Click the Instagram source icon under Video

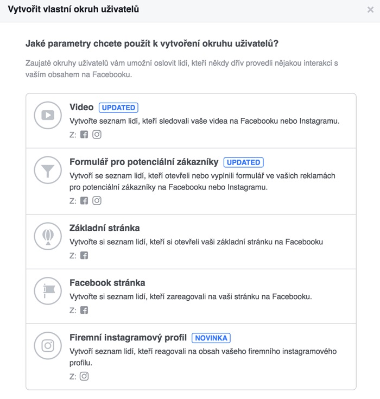click(97, 135)
